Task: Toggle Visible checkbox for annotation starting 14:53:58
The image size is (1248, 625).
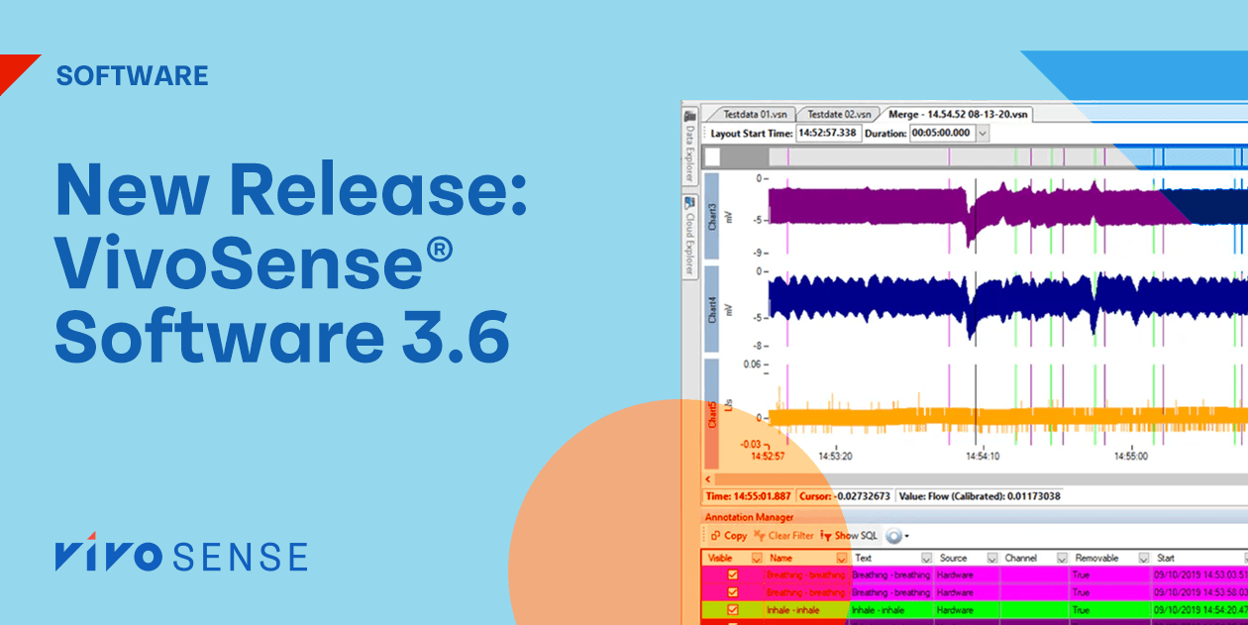Action: (733, 592)
